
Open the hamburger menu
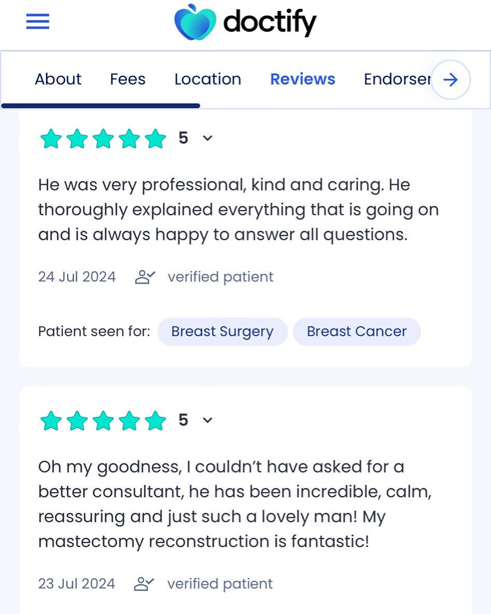(37, 22)
